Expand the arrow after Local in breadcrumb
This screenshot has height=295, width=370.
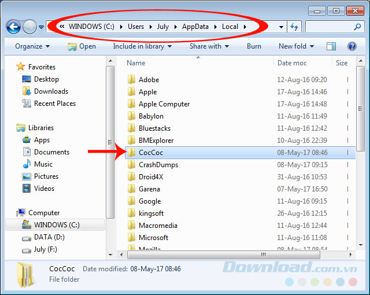click(x=245, y=27)
